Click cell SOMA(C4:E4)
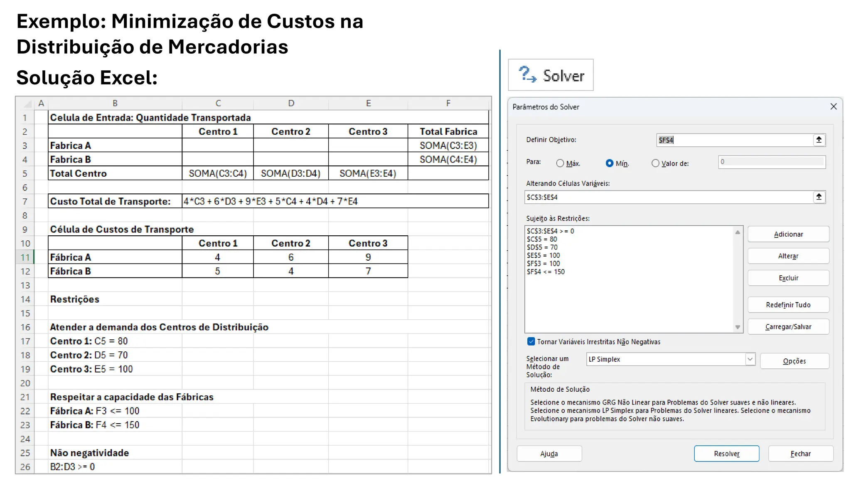851x479 pixels. click(x=448, y=159)
